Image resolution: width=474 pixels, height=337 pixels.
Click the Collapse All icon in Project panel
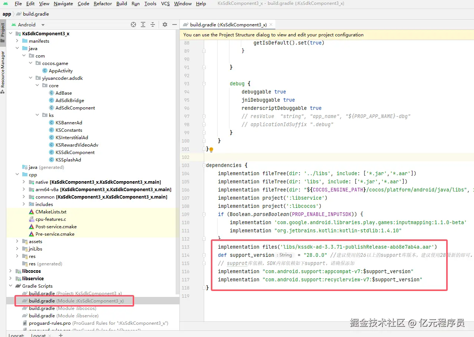[152, 24]
